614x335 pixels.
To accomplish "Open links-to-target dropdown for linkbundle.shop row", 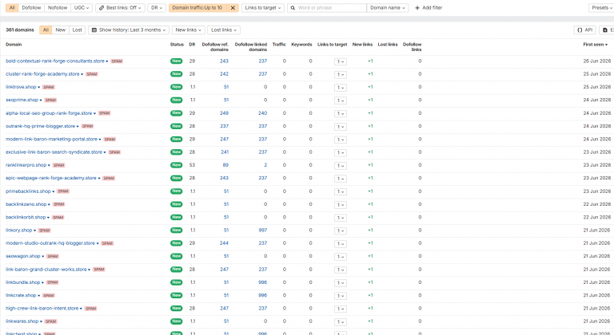I will click(341, 283).
